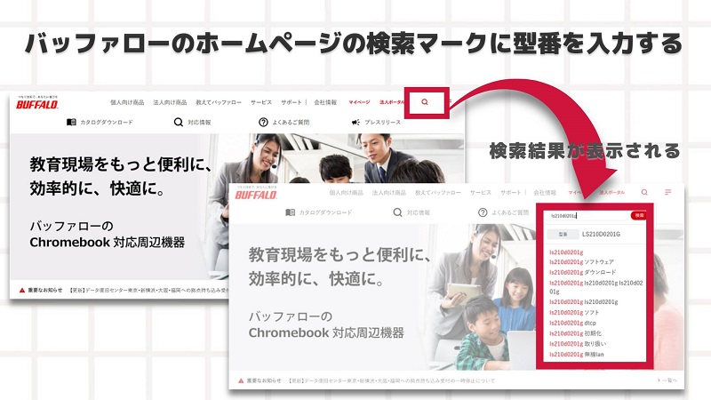Select the suggestion ls210d0201g 初期化

(575, 333)
